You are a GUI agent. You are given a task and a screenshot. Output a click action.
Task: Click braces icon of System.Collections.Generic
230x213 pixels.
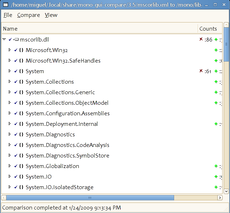click(21, 92)
